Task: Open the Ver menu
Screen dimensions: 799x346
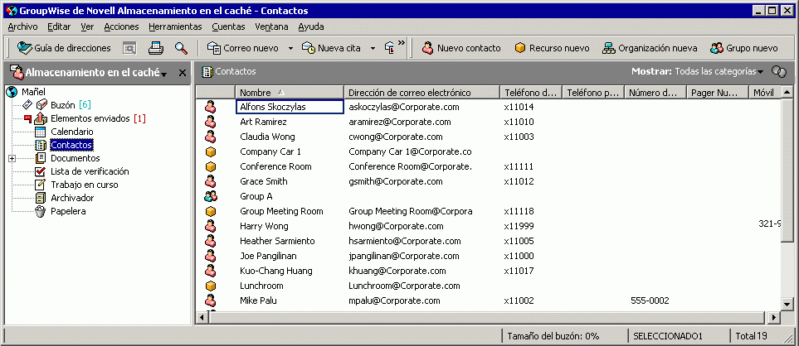Action: point(87,27)
